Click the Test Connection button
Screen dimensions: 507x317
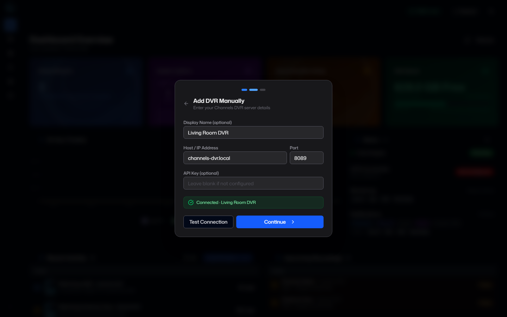pos(208,222)
